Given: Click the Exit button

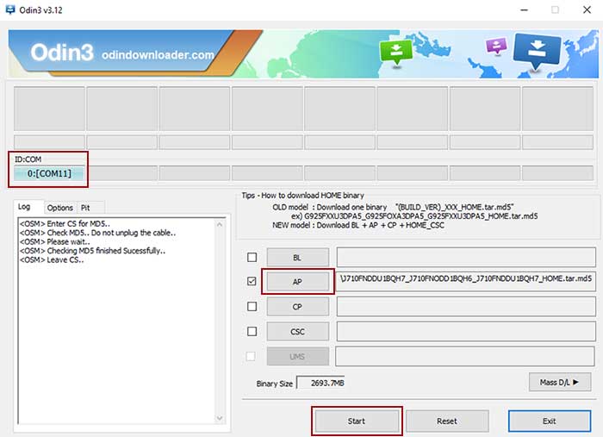Looking at the screenshot, I should coord(549,421).
